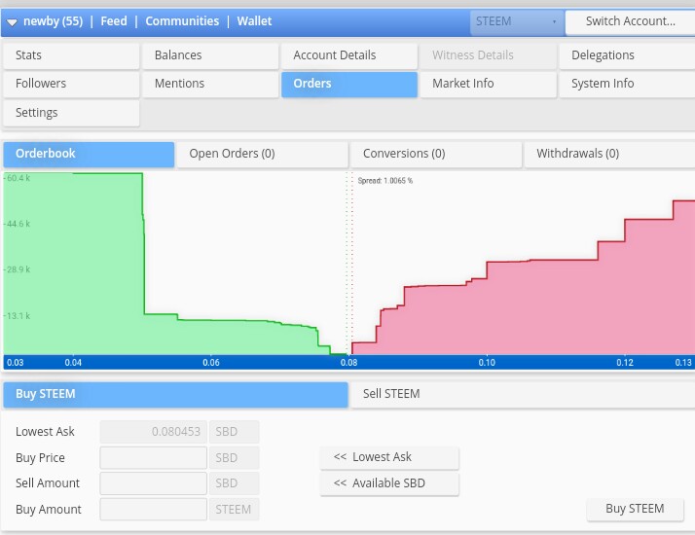Screen dimensions: 695x535
Task: Click the Lowest Ask value field
Action: click(x=154, y=432)
